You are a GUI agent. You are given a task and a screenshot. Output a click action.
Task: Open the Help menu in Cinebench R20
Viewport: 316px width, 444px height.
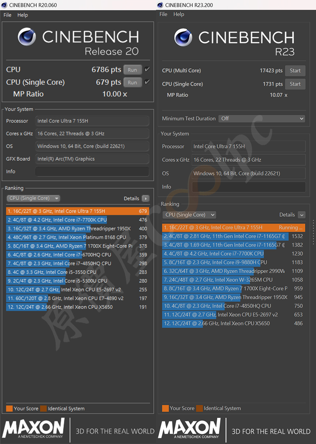click(23, 15)
